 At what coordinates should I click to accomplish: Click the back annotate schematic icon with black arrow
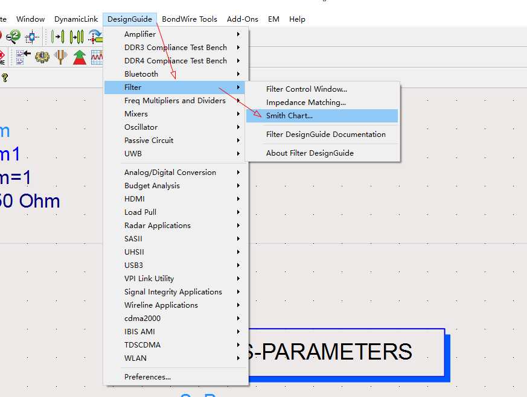(23, 57)
